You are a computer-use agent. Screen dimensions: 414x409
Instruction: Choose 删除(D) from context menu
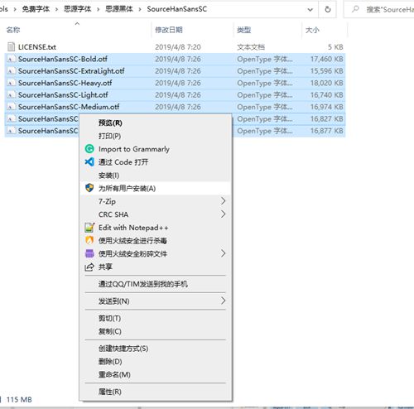coord(155,361)
